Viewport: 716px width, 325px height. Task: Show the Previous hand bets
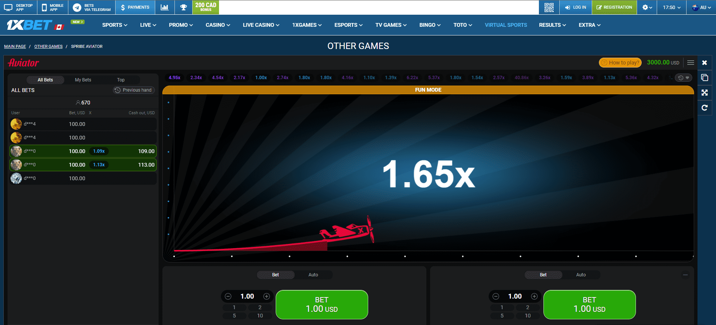point(134,90)
